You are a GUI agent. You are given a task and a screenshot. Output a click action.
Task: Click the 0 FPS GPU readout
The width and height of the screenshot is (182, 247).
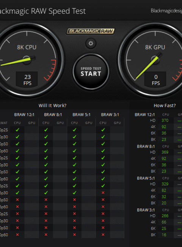(155, 79)
